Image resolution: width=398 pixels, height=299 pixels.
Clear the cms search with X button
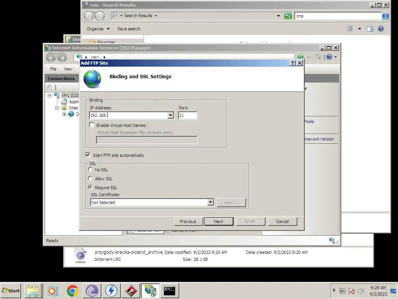[385, 16]
